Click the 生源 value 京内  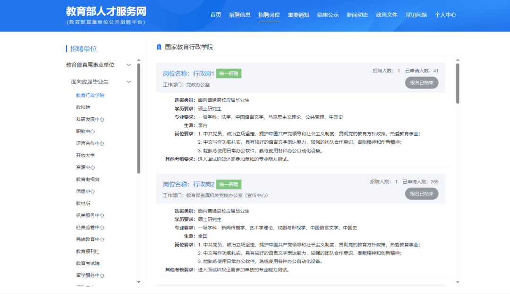(x=203, y=126)
